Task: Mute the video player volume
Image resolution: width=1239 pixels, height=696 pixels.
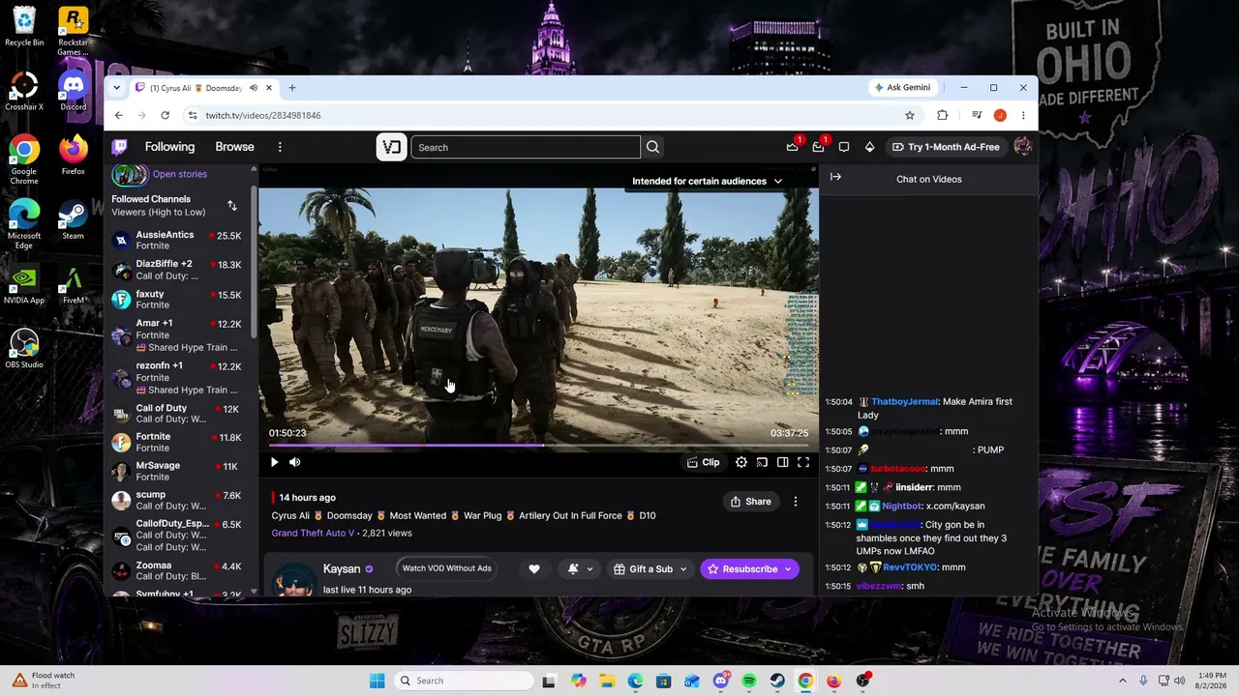Action: tap(295, 462)
